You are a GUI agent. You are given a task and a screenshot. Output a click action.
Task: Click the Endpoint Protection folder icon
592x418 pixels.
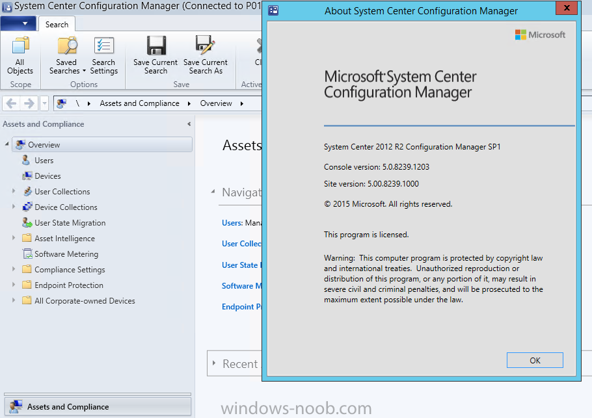point(27,285)
